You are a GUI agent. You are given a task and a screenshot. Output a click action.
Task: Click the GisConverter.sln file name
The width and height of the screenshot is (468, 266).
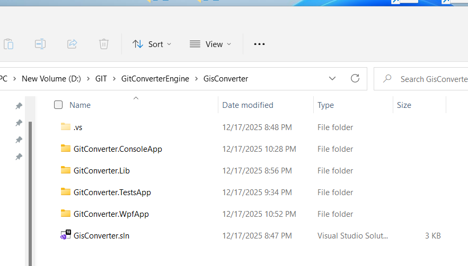tap(101, 236)
